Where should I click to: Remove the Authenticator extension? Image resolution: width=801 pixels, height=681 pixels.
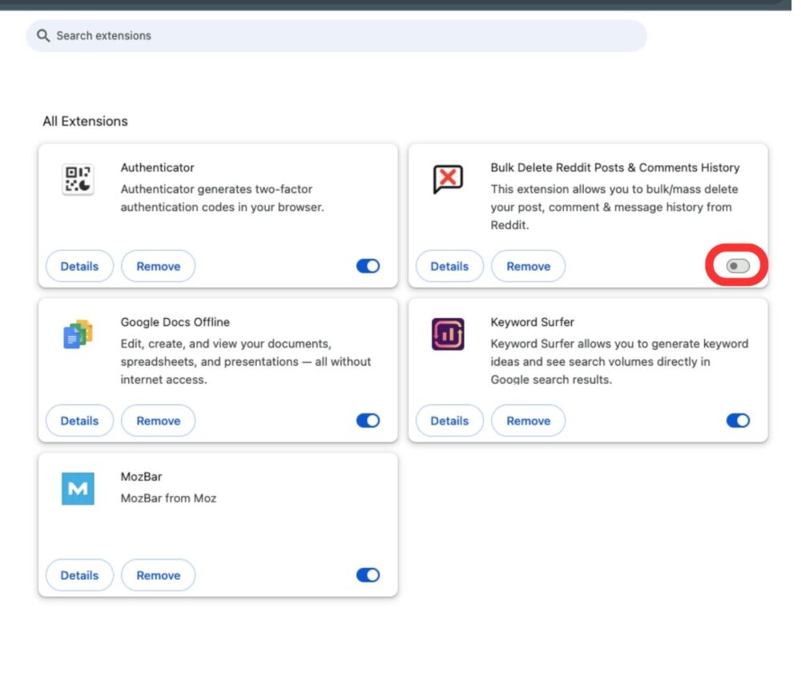tap(158, 265)
